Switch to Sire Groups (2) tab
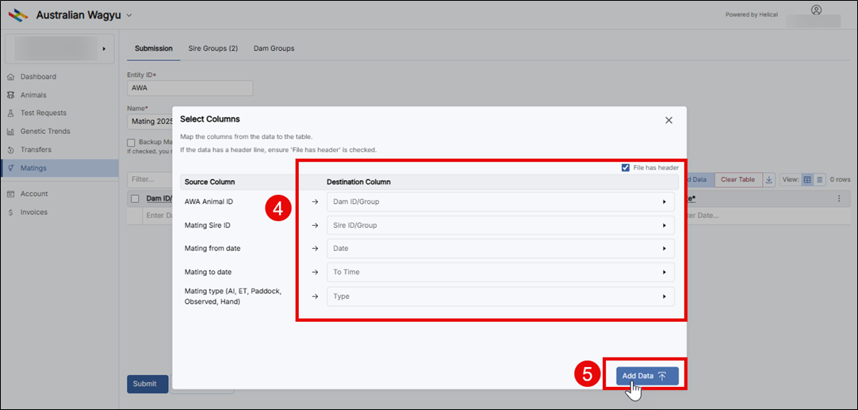The width and height of the screenshot is (858, 410). tap(213, 48)
